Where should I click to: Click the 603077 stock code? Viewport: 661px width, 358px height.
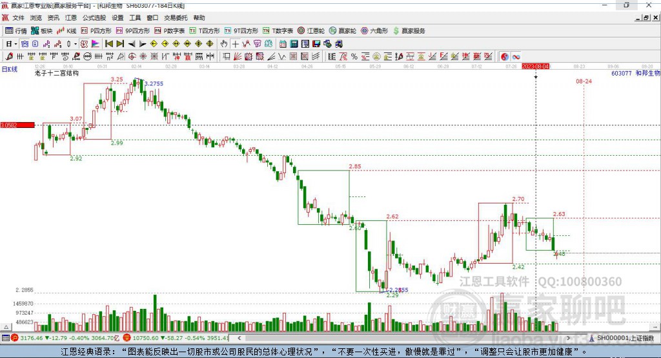pyautogui.click(x=622, y=73)
